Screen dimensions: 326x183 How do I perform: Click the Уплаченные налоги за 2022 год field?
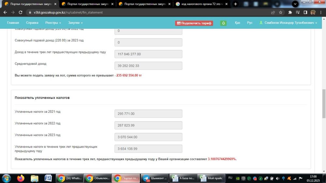[x=148, y=125]
